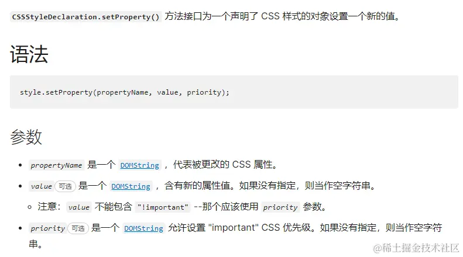Click the 注意 note bullet marker
The width and height of the screenshot is (463, 257).
[29, 207]
